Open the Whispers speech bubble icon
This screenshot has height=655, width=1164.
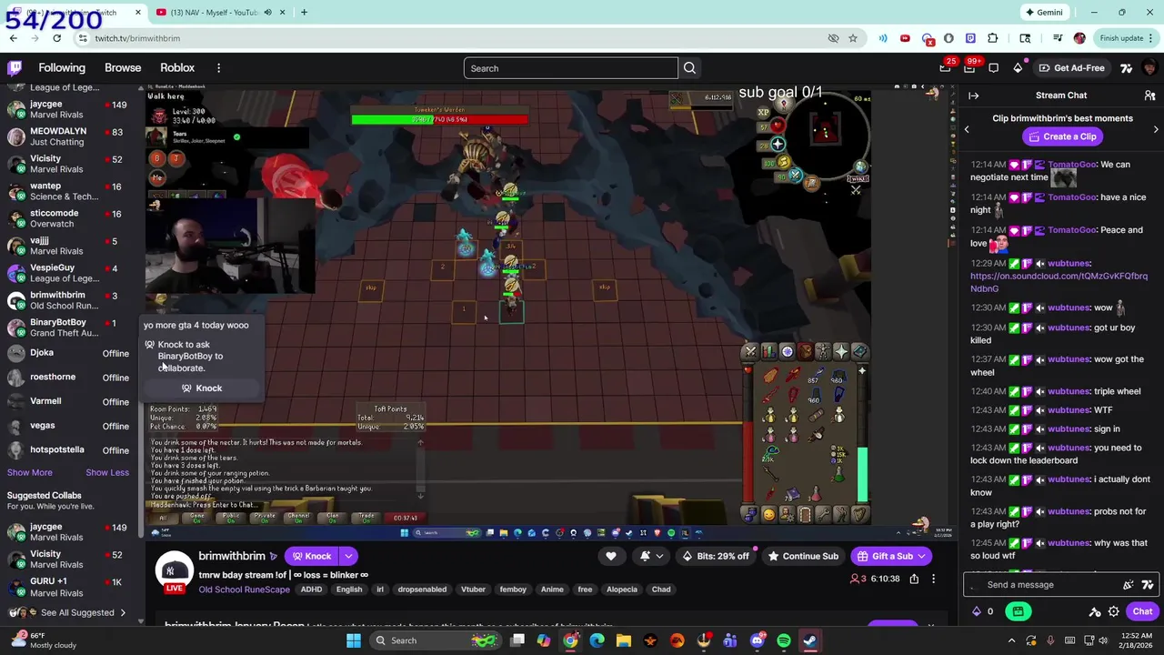pyautogui.click(x=994, y=67)
